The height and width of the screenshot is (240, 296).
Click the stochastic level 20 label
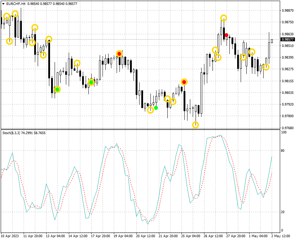tap(283, 212)
